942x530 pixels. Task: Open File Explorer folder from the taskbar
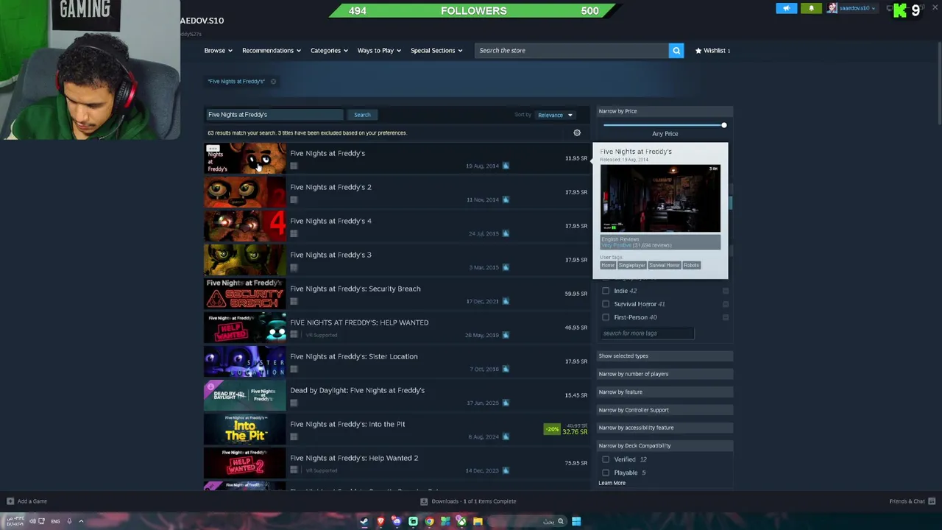tap(478, 521)
